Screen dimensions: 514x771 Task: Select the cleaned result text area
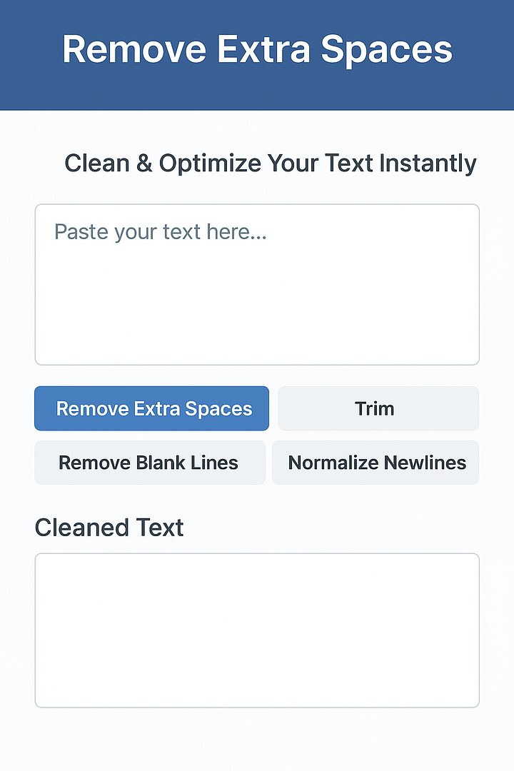pyautogui.click(x=257, y=630)
